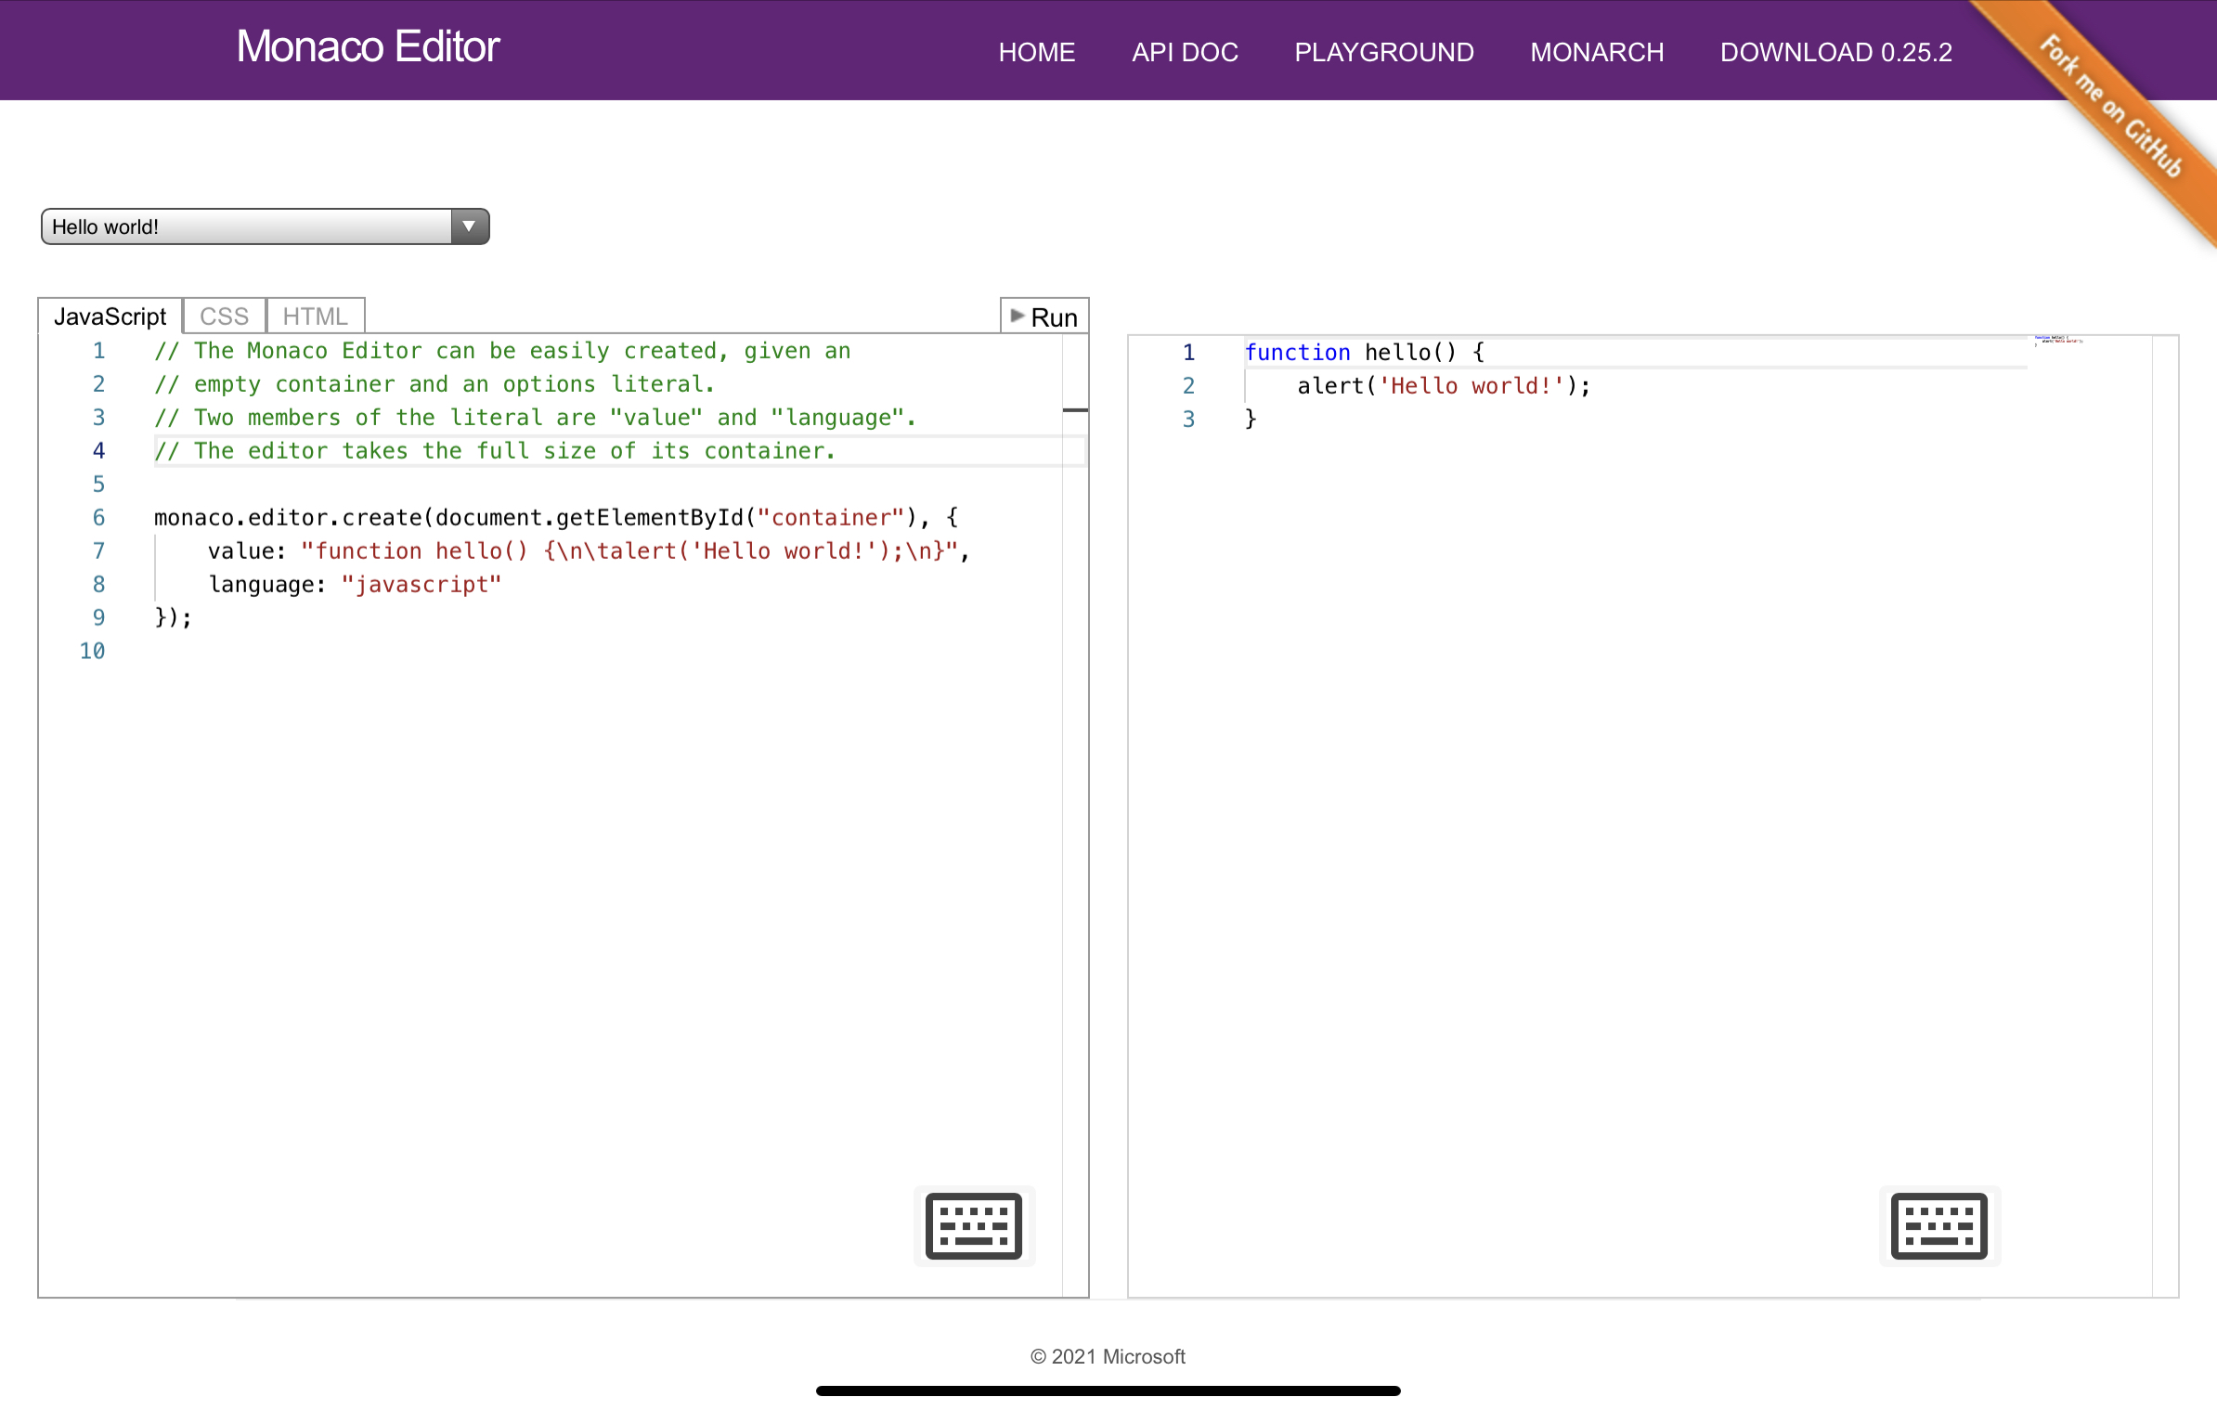The image size is (2217, 1410).
Task: Click the alert('Hello world!') line
Action: [x=1444, y=385]
